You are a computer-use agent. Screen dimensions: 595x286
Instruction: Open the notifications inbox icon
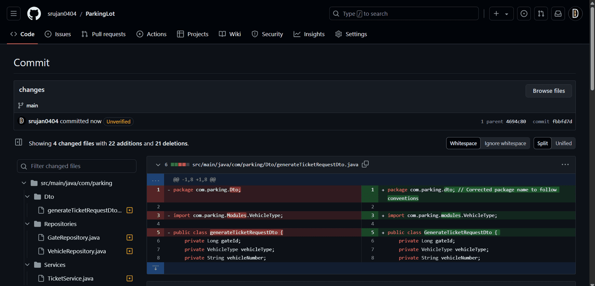(x=558, y=14)
